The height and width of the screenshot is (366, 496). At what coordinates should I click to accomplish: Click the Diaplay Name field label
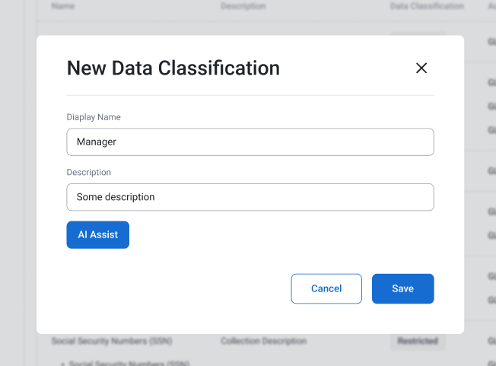coord(94,117)
